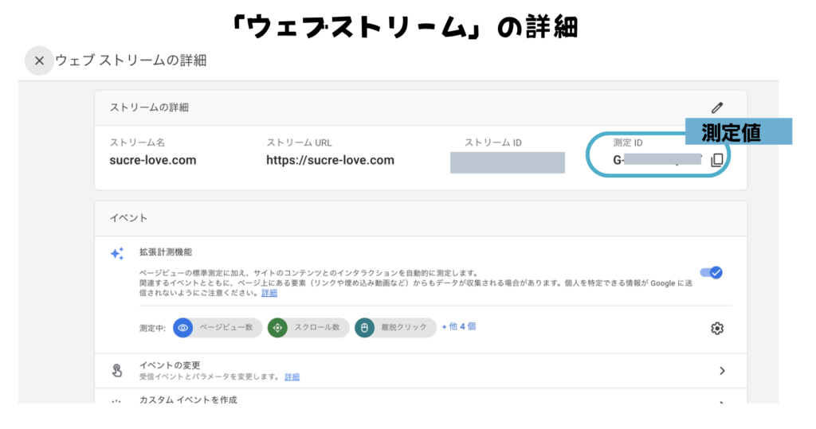Show more events via + 他 4 個
This screenshot has height=429, width=816.
click(459, 326)
